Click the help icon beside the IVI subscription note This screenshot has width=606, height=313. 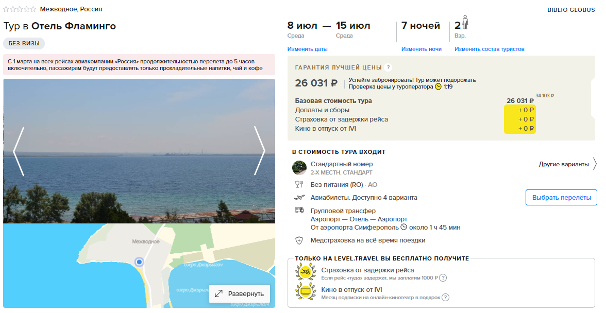click(x=446, y=298)
